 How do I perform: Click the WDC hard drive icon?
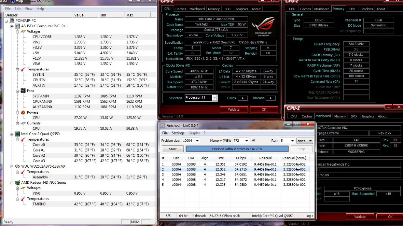[17, 167]
